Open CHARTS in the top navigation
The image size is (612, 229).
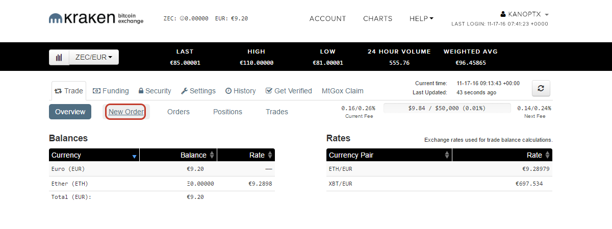point(378,18)
